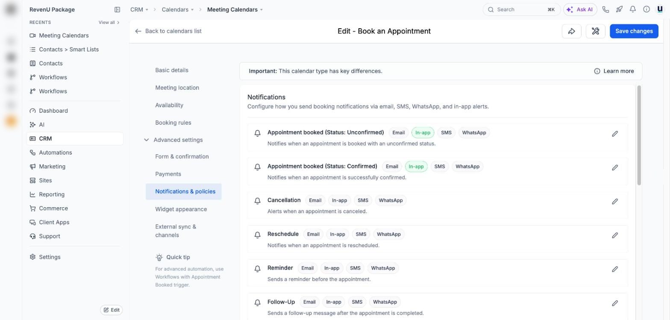Open the notifications bell in top bar
Screen dimensions: 670x320
click(633, 9)
